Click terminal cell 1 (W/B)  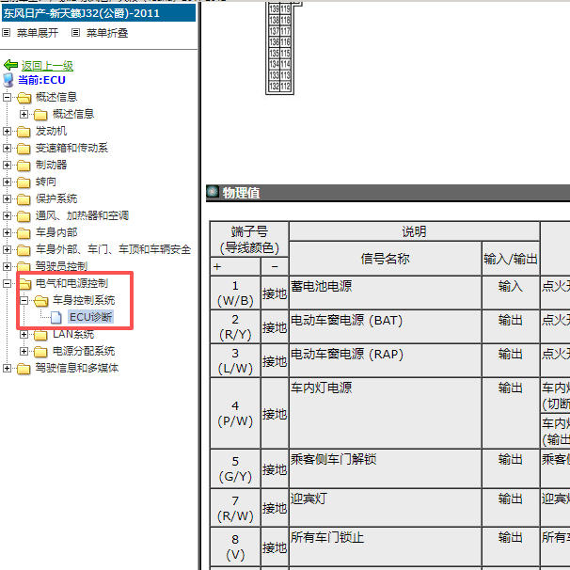[235, 293]
